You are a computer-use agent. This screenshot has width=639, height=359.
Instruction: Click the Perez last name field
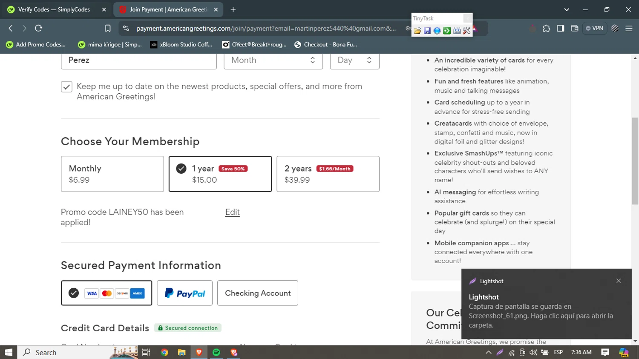[139, 60]
